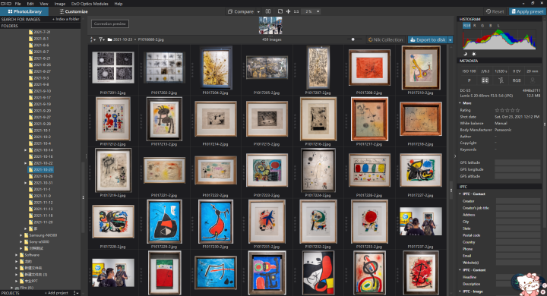The width and height of the screenshot is (547, 296).
Task: Open the Compare dropdown arrow
Action: pyautogui.click(x=258, y=11)
